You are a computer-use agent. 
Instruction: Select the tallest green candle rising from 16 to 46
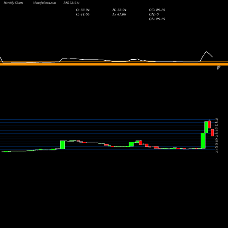tap(203, 140)
